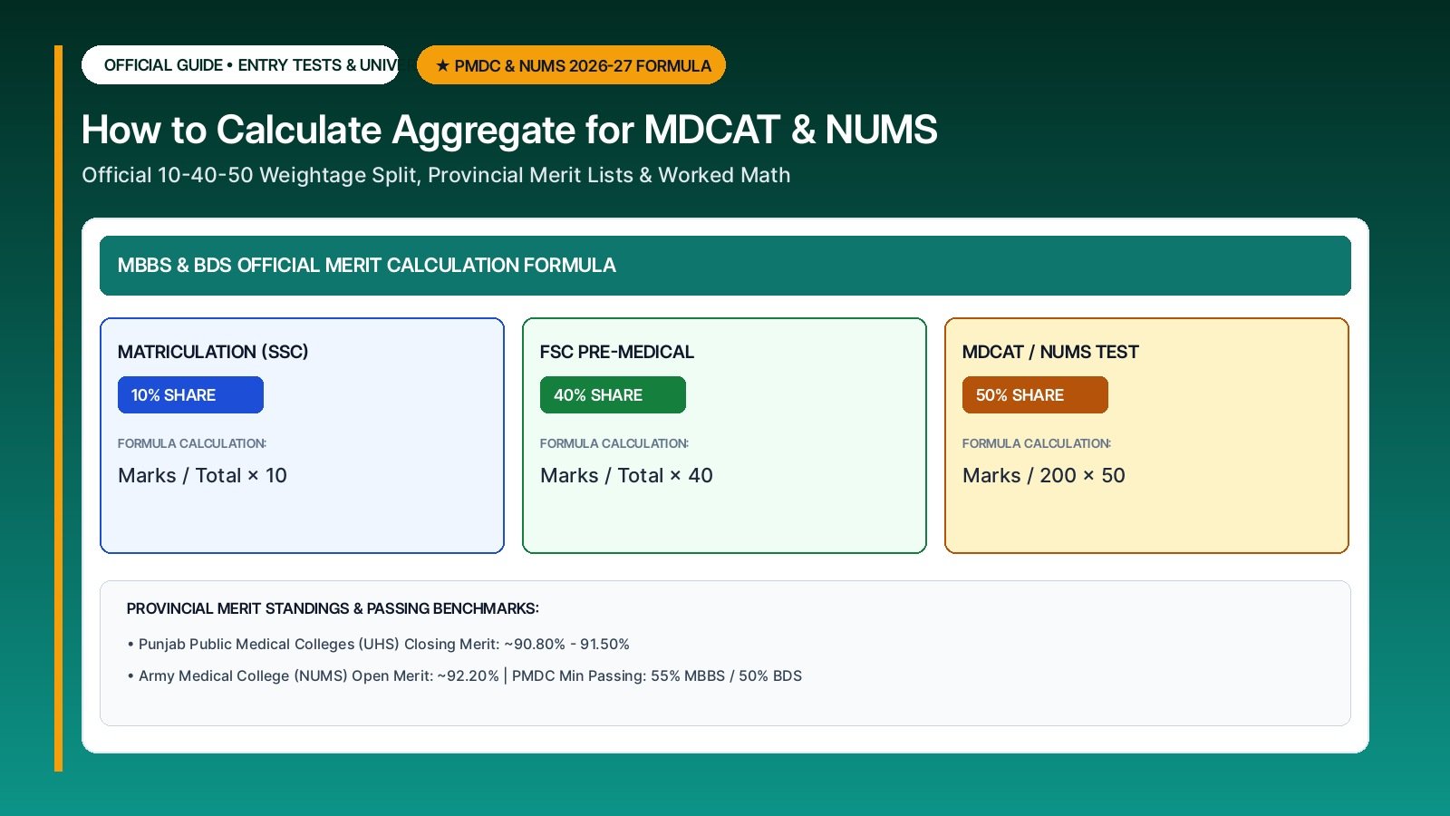Image resolution: width=1450 pixels, height=816 pixels.
Task: Click Formula Calculation label in Matriculation card
Action: [x=192, y=443]
